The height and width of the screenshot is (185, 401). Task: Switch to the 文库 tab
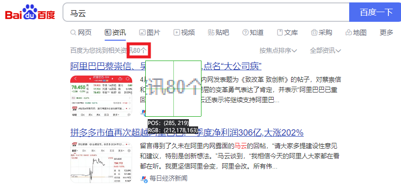coord(288,32)
